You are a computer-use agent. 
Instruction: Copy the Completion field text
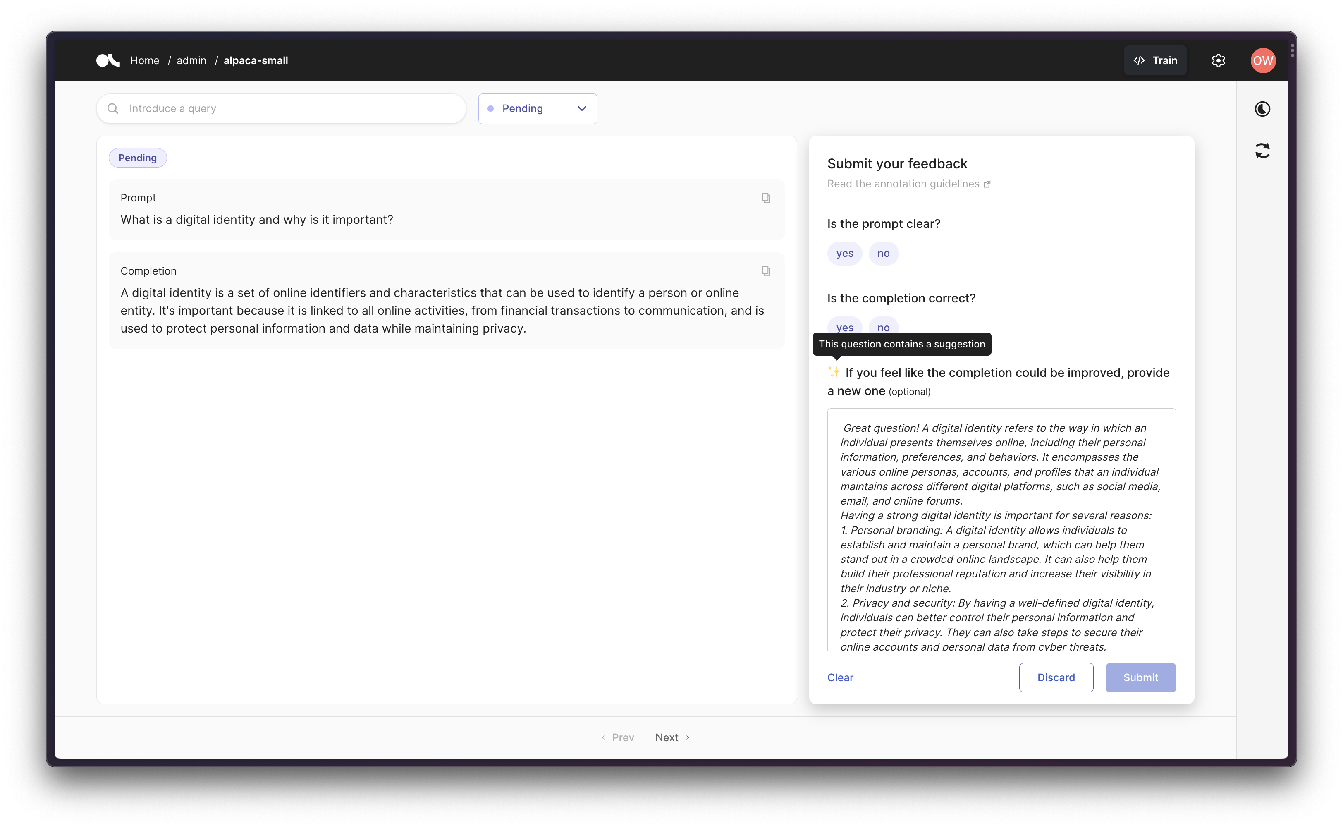pyautogui.click(x=766, y=271)
